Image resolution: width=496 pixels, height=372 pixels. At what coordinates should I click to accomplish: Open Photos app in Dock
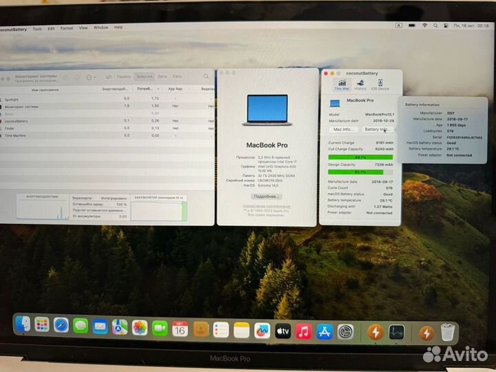click(139, 327)
